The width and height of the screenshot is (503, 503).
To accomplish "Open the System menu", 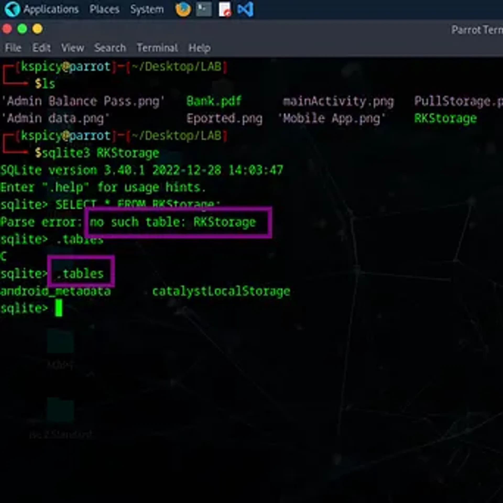I will tap(147, 10).
